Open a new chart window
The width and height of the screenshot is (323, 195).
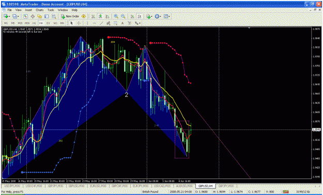pos(6,17)
